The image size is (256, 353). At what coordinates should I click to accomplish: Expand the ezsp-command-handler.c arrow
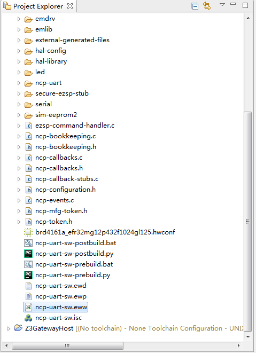19,125
